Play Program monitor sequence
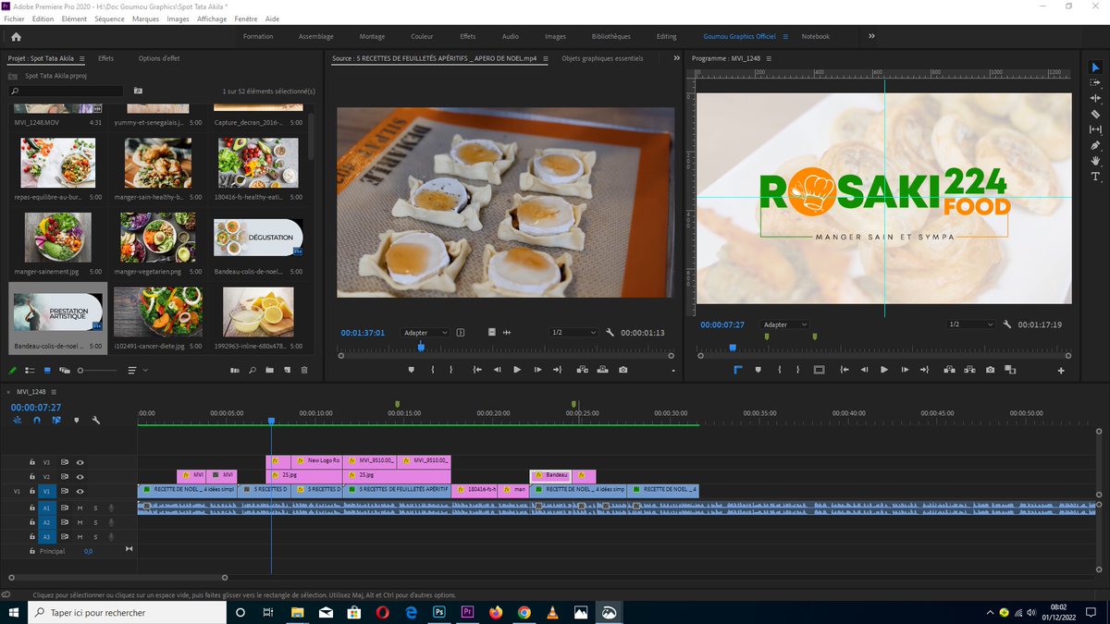 coord(884,370)
